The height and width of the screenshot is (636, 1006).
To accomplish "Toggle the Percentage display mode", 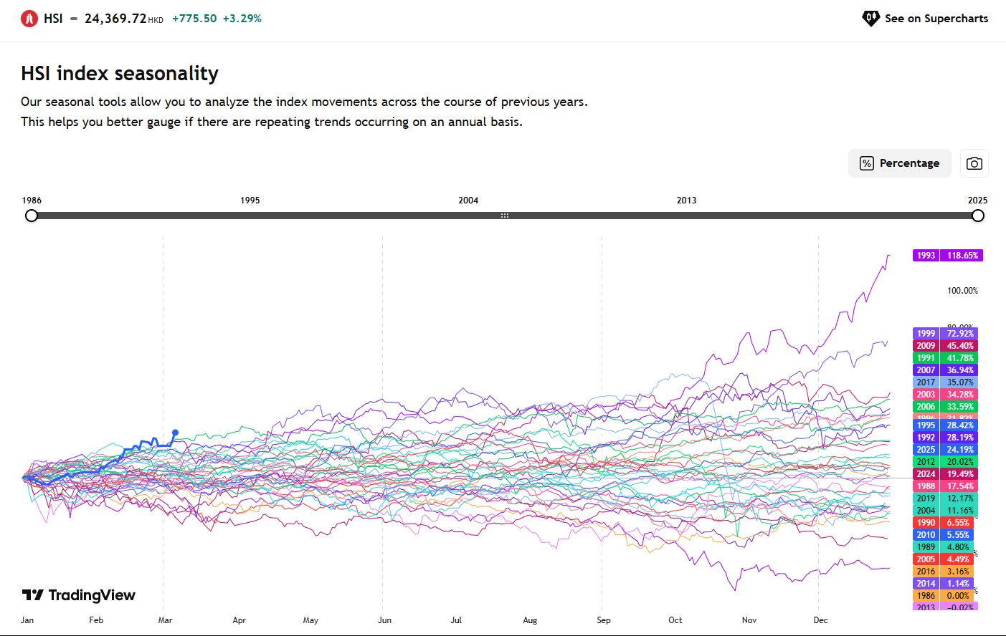I will (x=899, y=163).
